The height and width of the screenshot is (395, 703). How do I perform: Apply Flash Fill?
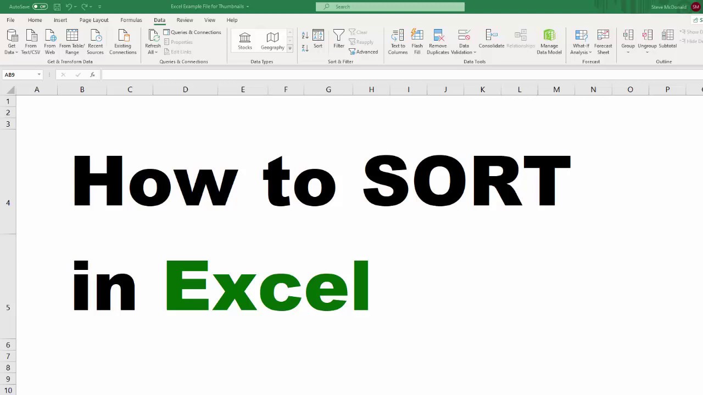(417, 42)
